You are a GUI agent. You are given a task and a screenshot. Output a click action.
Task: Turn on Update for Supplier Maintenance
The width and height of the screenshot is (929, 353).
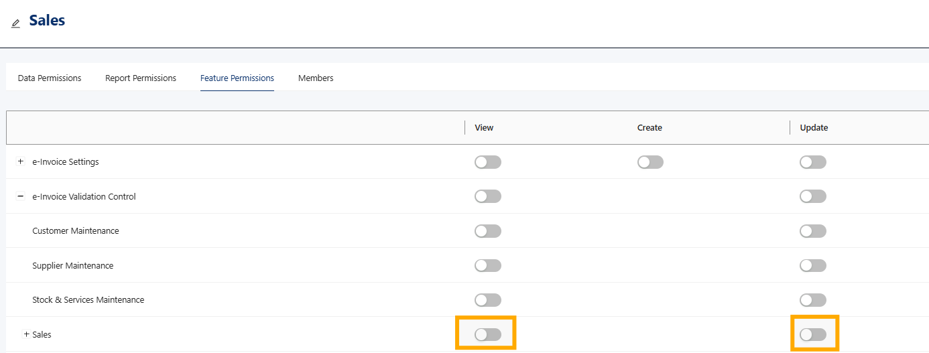813,265
